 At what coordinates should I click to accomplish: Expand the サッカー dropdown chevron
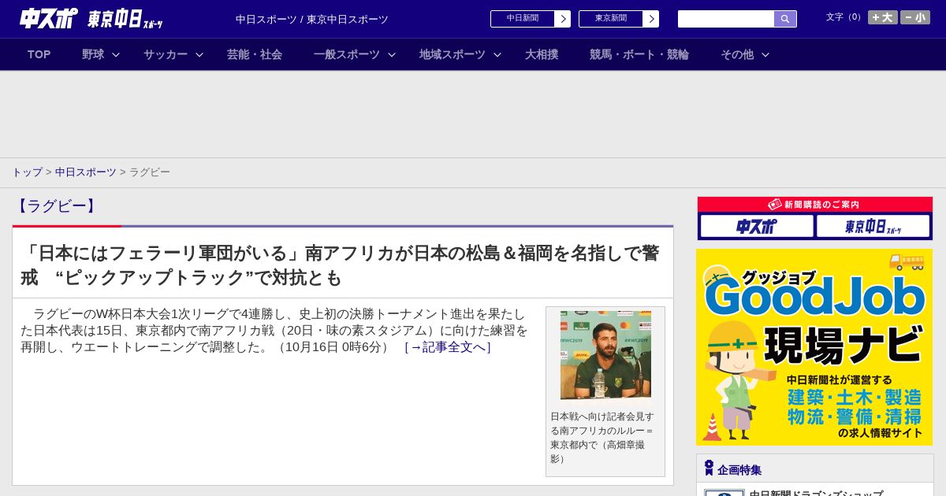[199, 54]
